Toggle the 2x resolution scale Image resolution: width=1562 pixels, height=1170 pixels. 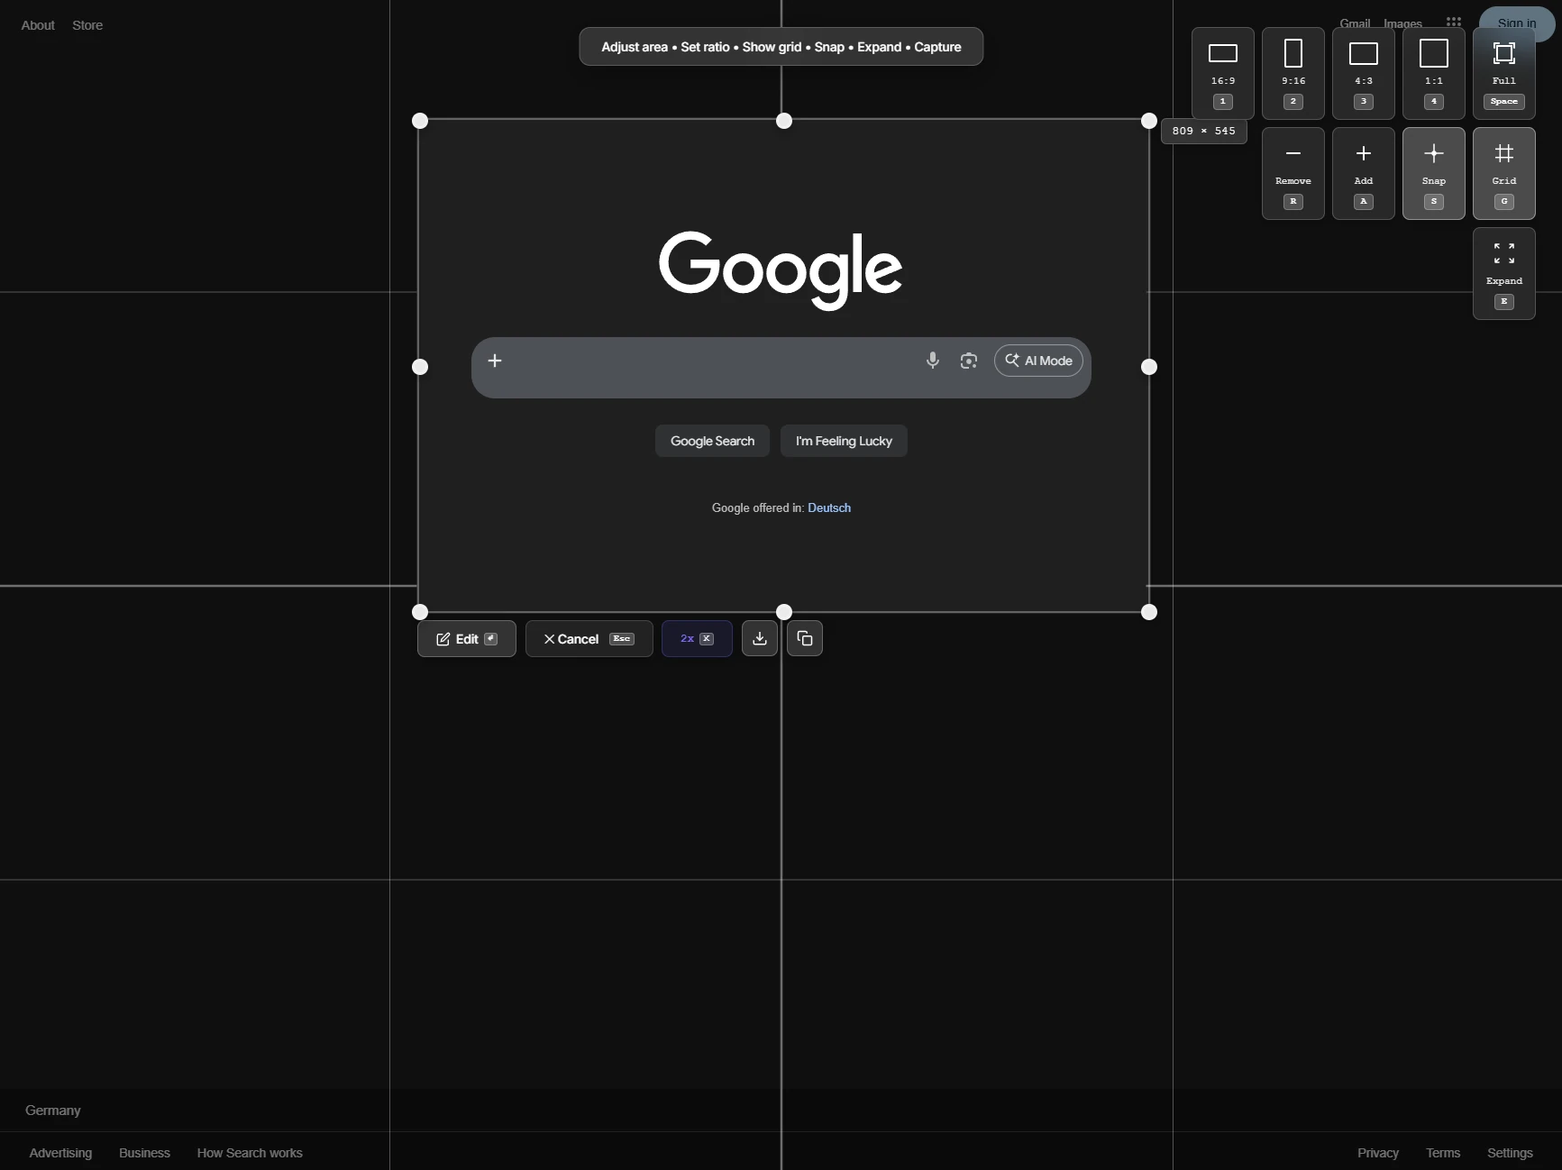click(x=696, y=638)
